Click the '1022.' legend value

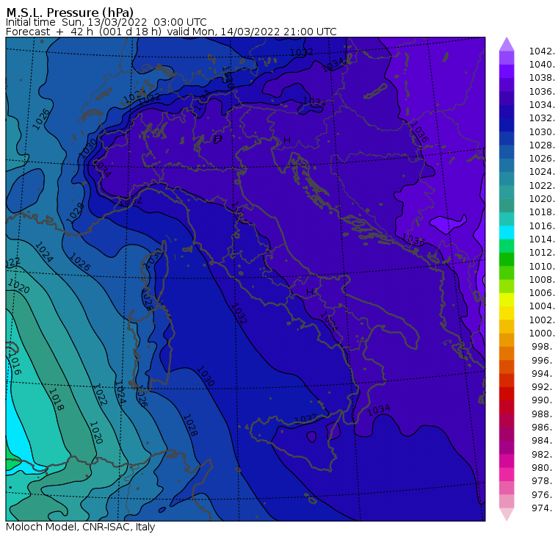(x=542, y=186)
